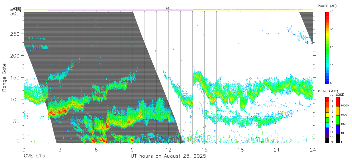The width and height of the screenshot is (352, 162).
Task: Click the 24 tick on UT hours axis
Action: point(313,150)
